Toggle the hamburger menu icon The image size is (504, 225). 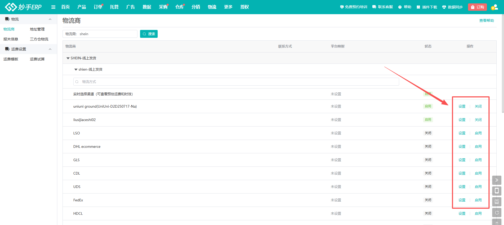click(53, 7)
